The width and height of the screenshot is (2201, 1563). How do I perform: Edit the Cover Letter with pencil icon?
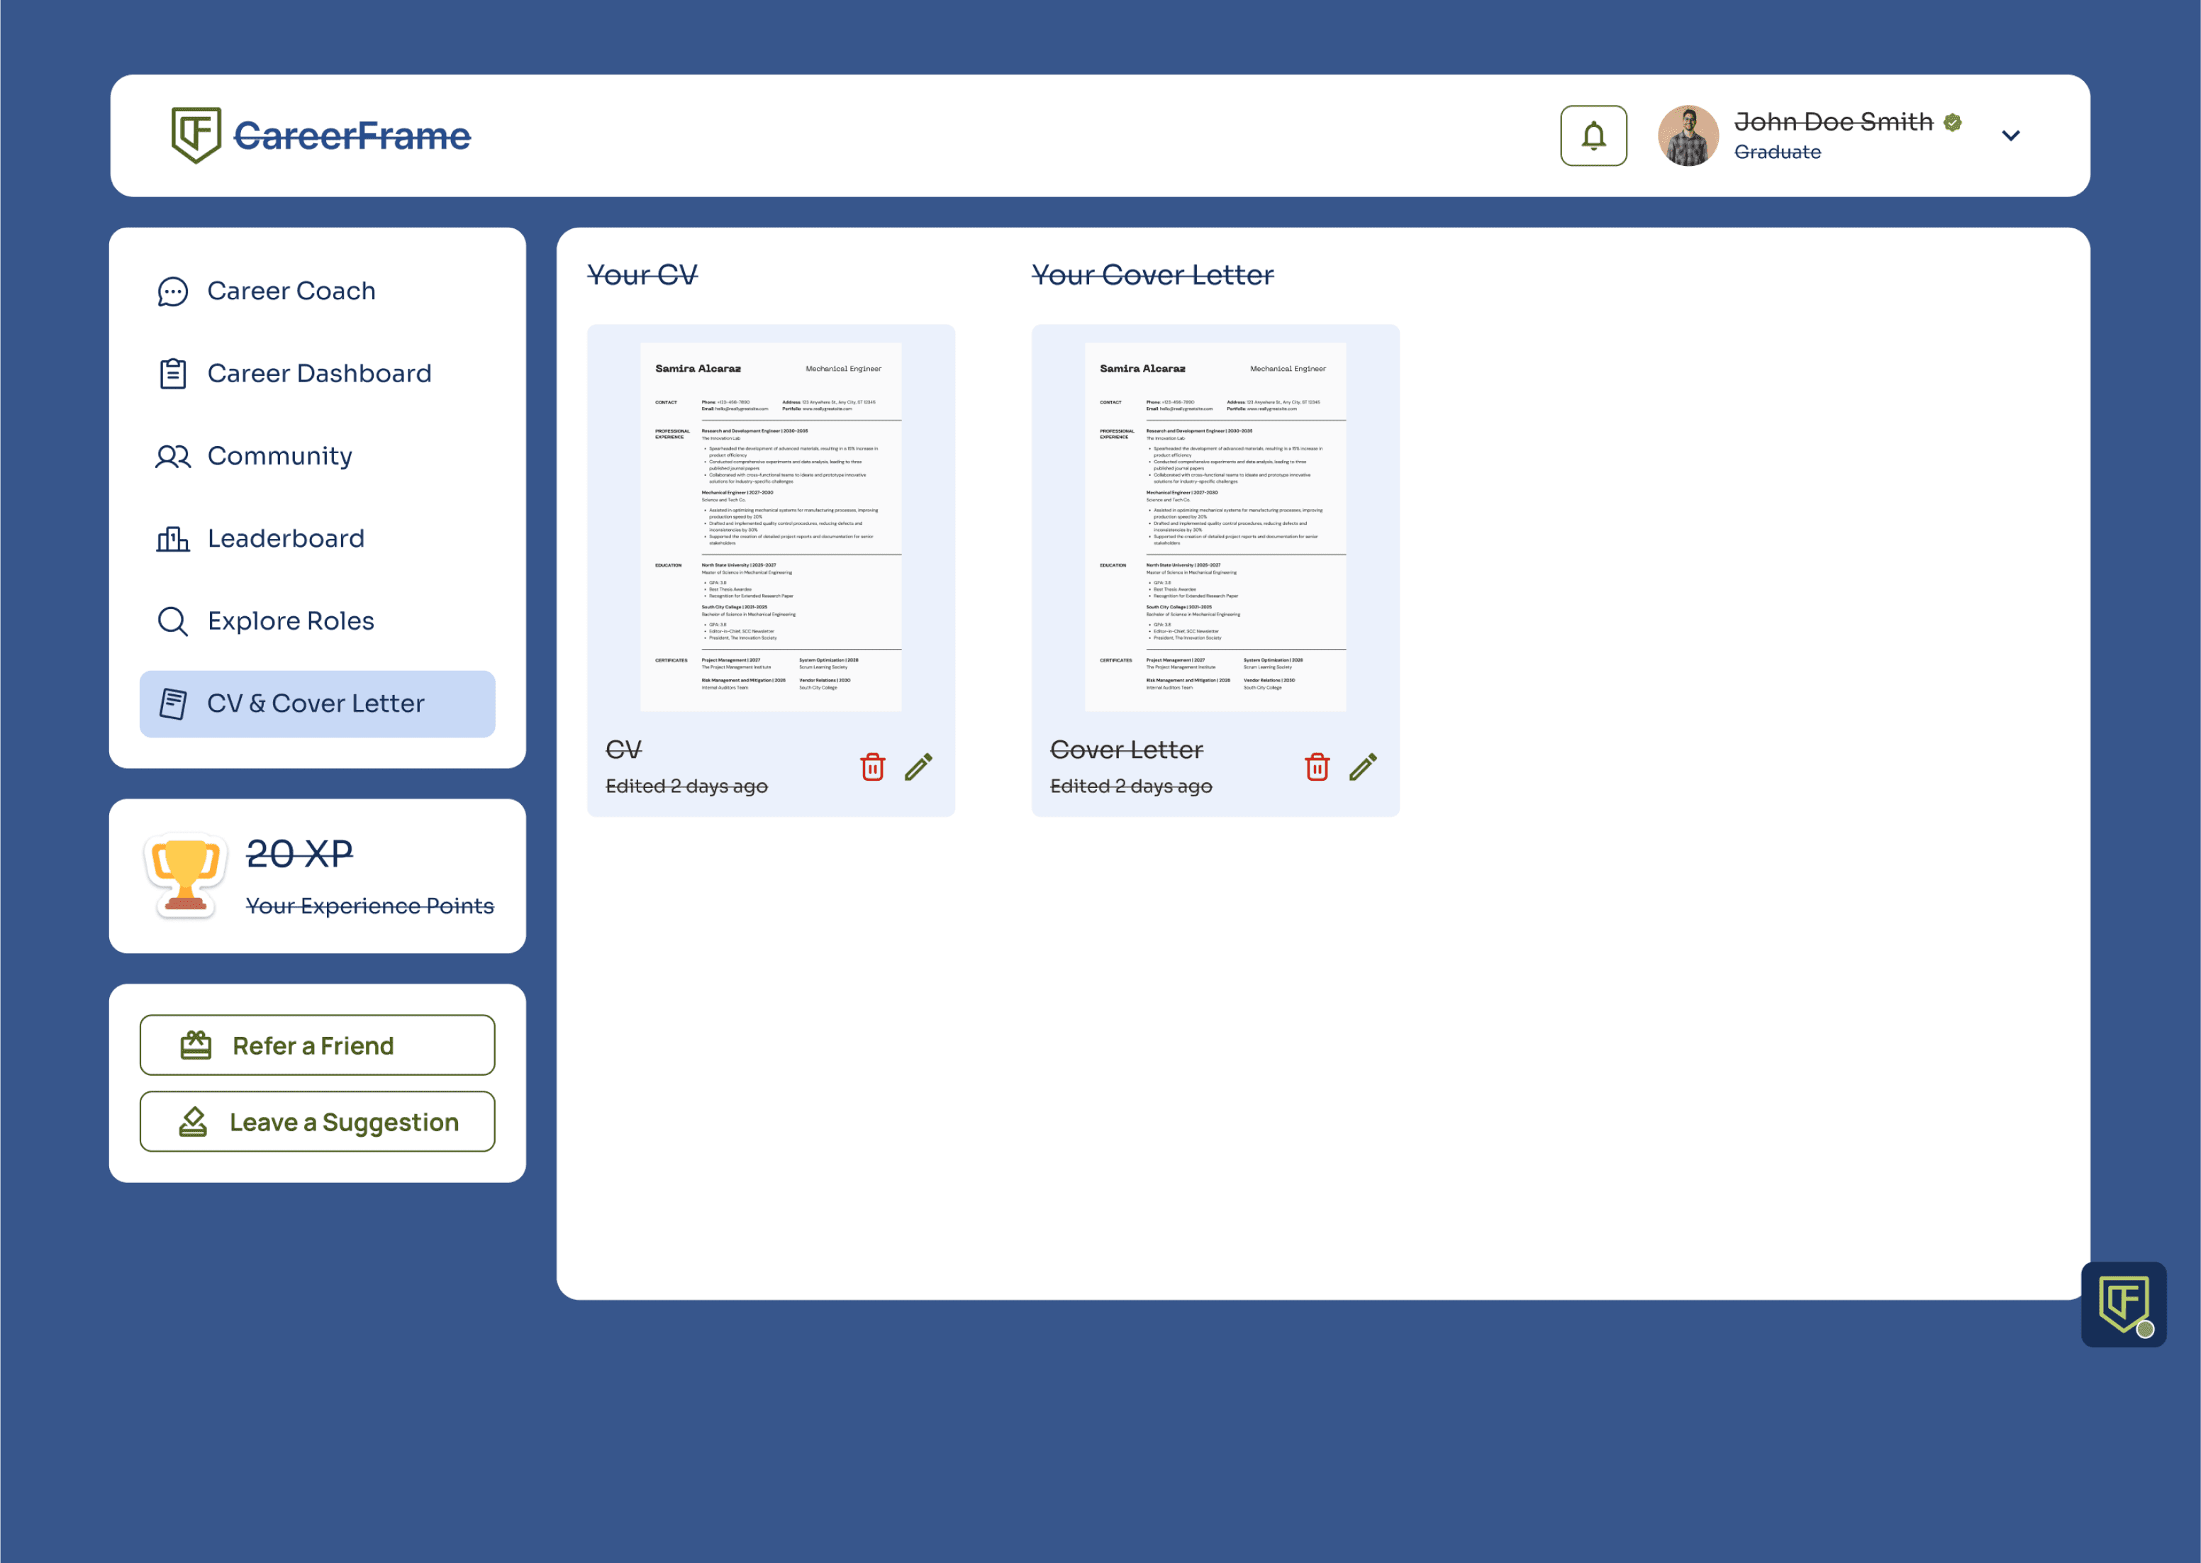click(x=1363, y=767)
